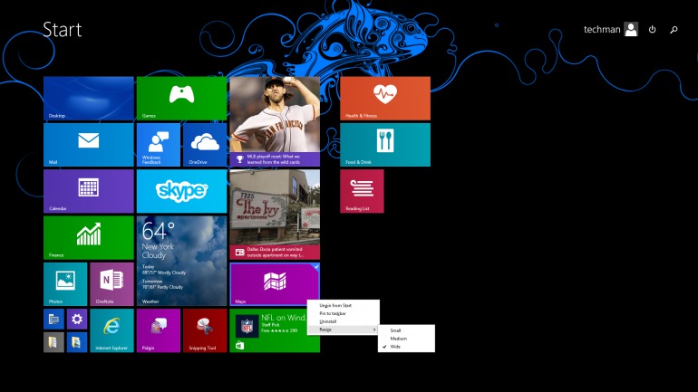
Task: Open the Snipping Tool tile
Action: click(205, 330)
